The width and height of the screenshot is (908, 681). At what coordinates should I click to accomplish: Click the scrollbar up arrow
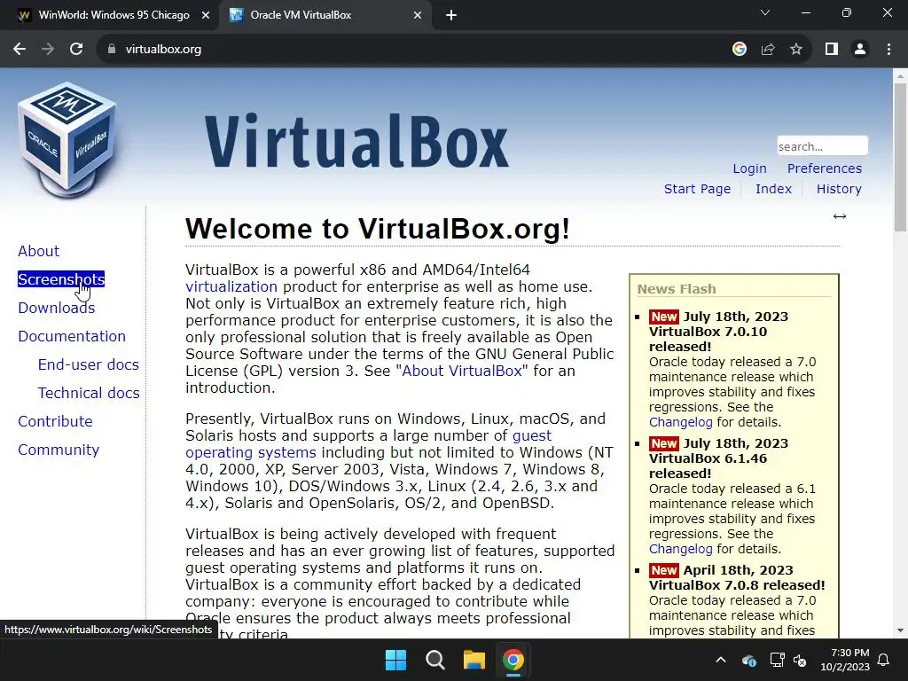coord(900,75)
